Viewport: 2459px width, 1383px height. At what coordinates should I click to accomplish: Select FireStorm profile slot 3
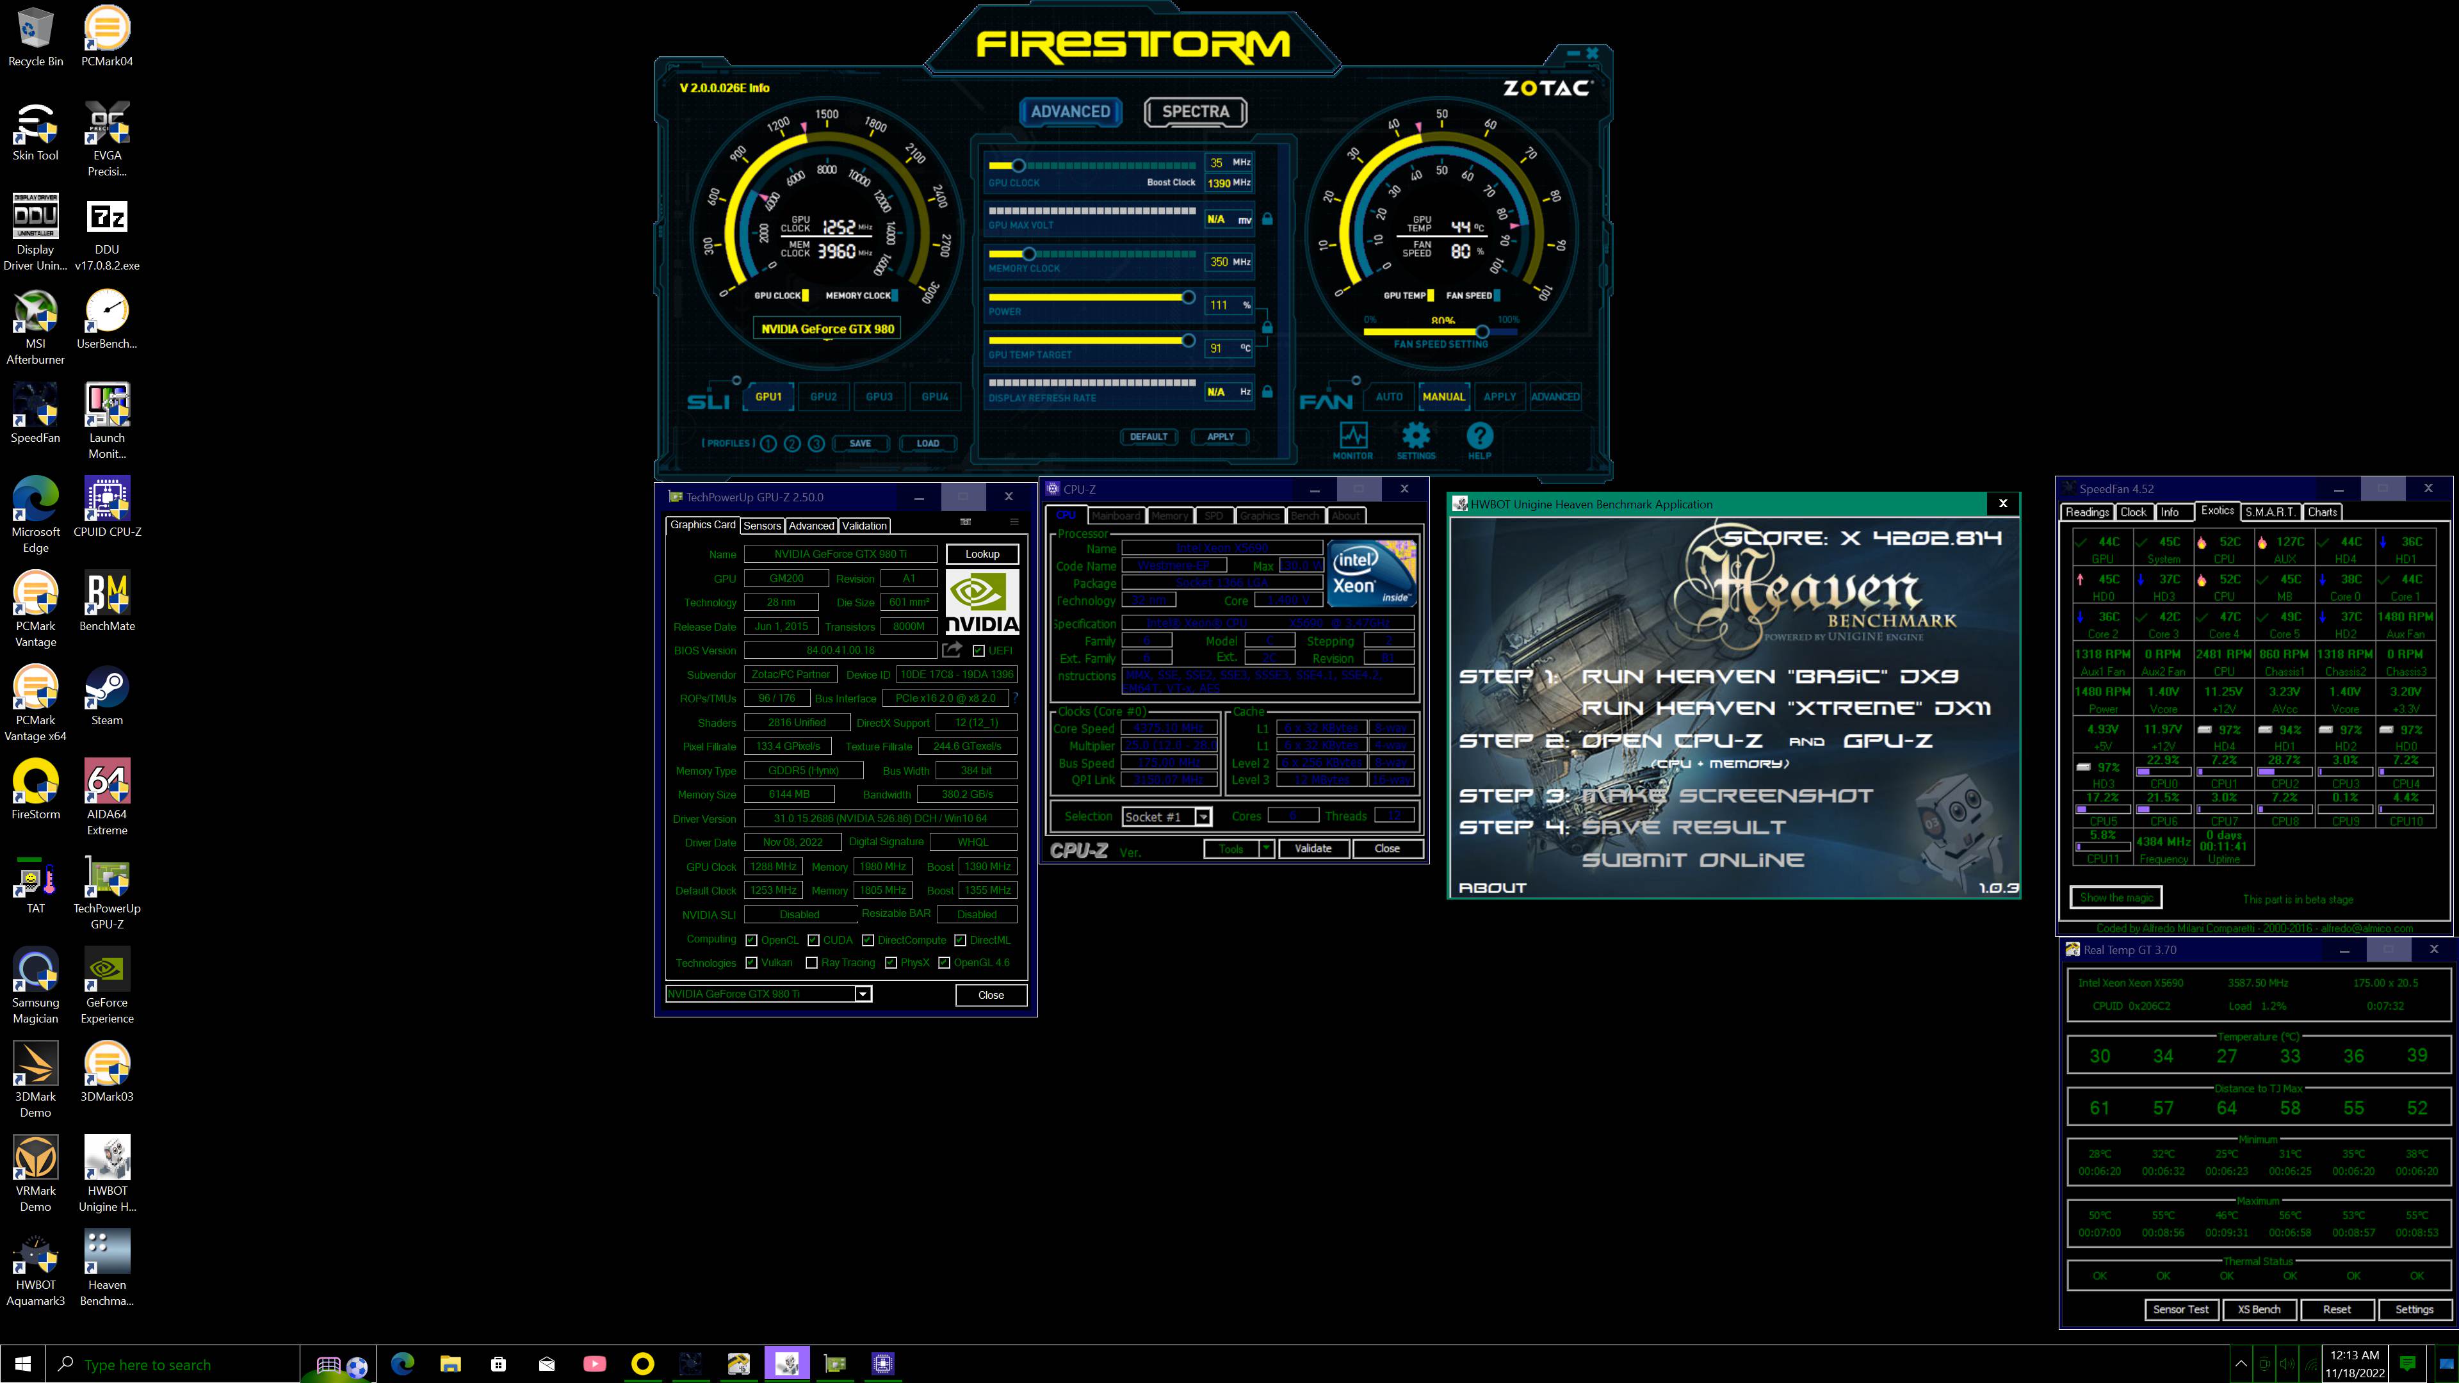coord(816,443)
